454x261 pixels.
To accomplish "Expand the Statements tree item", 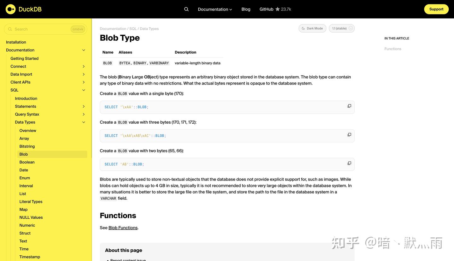I will [84, 106].
